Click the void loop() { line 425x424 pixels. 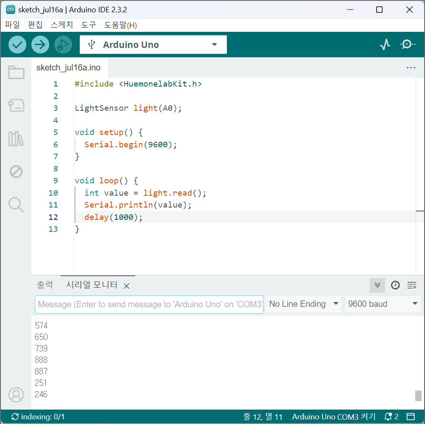click(x=106, y=181)
